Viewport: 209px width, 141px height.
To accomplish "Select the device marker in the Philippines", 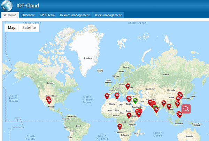I will pyautogui.click(x=179, y=114).
